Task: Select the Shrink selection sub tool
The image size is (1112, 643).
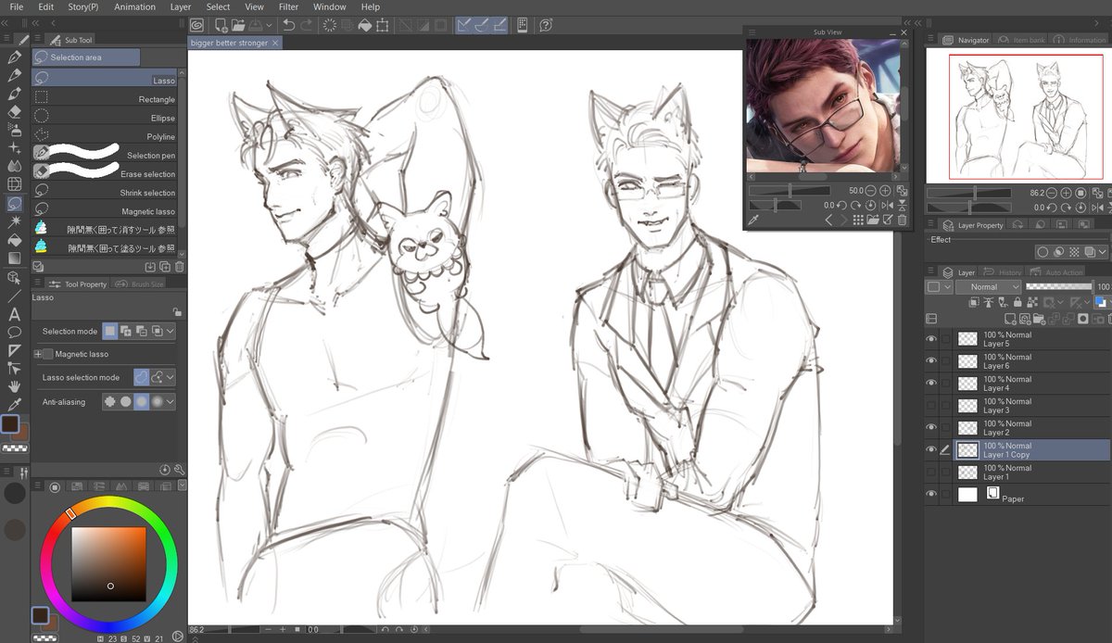Action: [x=105, y=193]
